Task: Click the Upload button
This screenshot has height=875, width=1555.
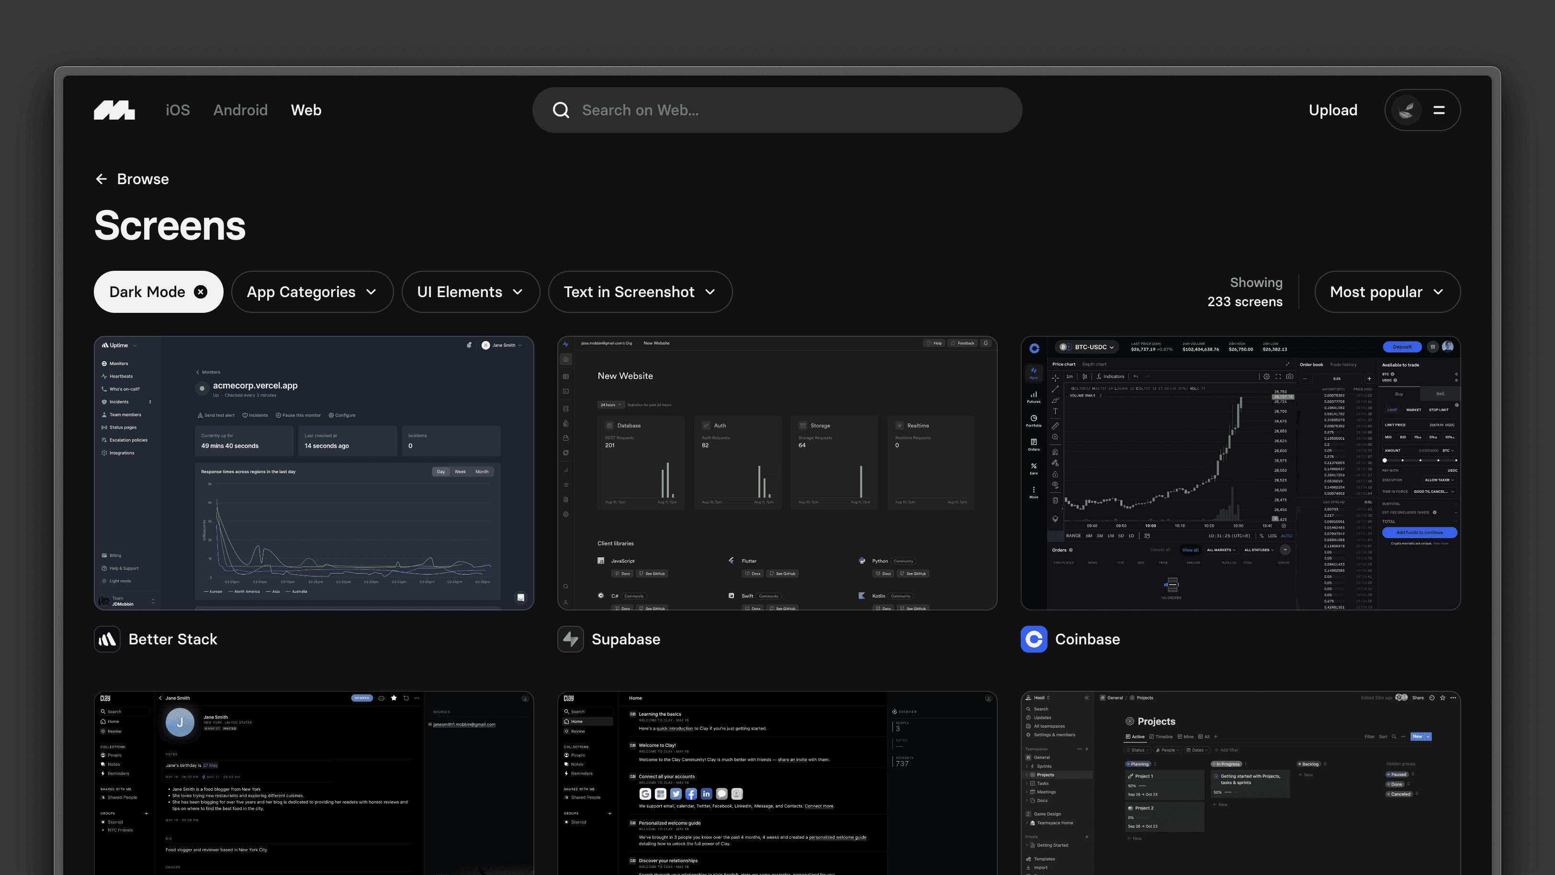Action: [x=1333, y=110]
